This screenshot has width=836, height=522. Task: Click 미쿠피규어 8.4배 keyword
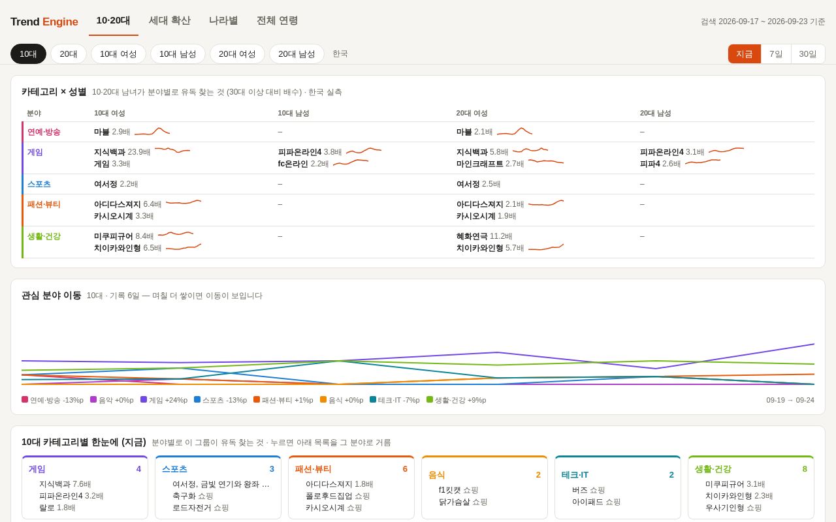(x=123, y=236)
